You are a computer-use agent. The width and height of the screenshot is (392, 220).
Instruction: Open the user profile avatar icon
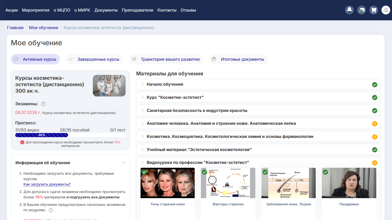[x=386, y=10]
